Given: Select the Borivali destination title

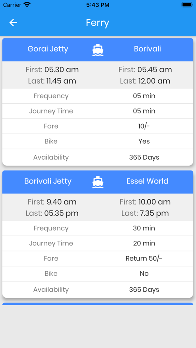Looking at the screenshot, I should [x=147, y=49].
